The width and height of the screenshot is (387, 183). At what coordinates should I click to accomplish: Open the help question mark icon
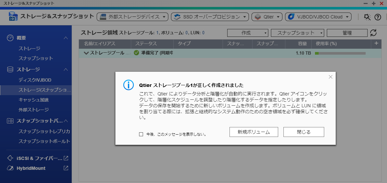[377, 17]
